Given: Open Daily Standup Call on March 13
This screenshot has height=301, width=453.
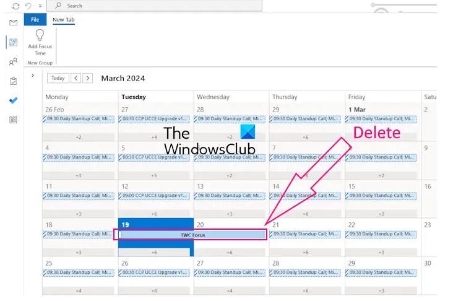Looking at the screenshot, I should tap(230, 196).
